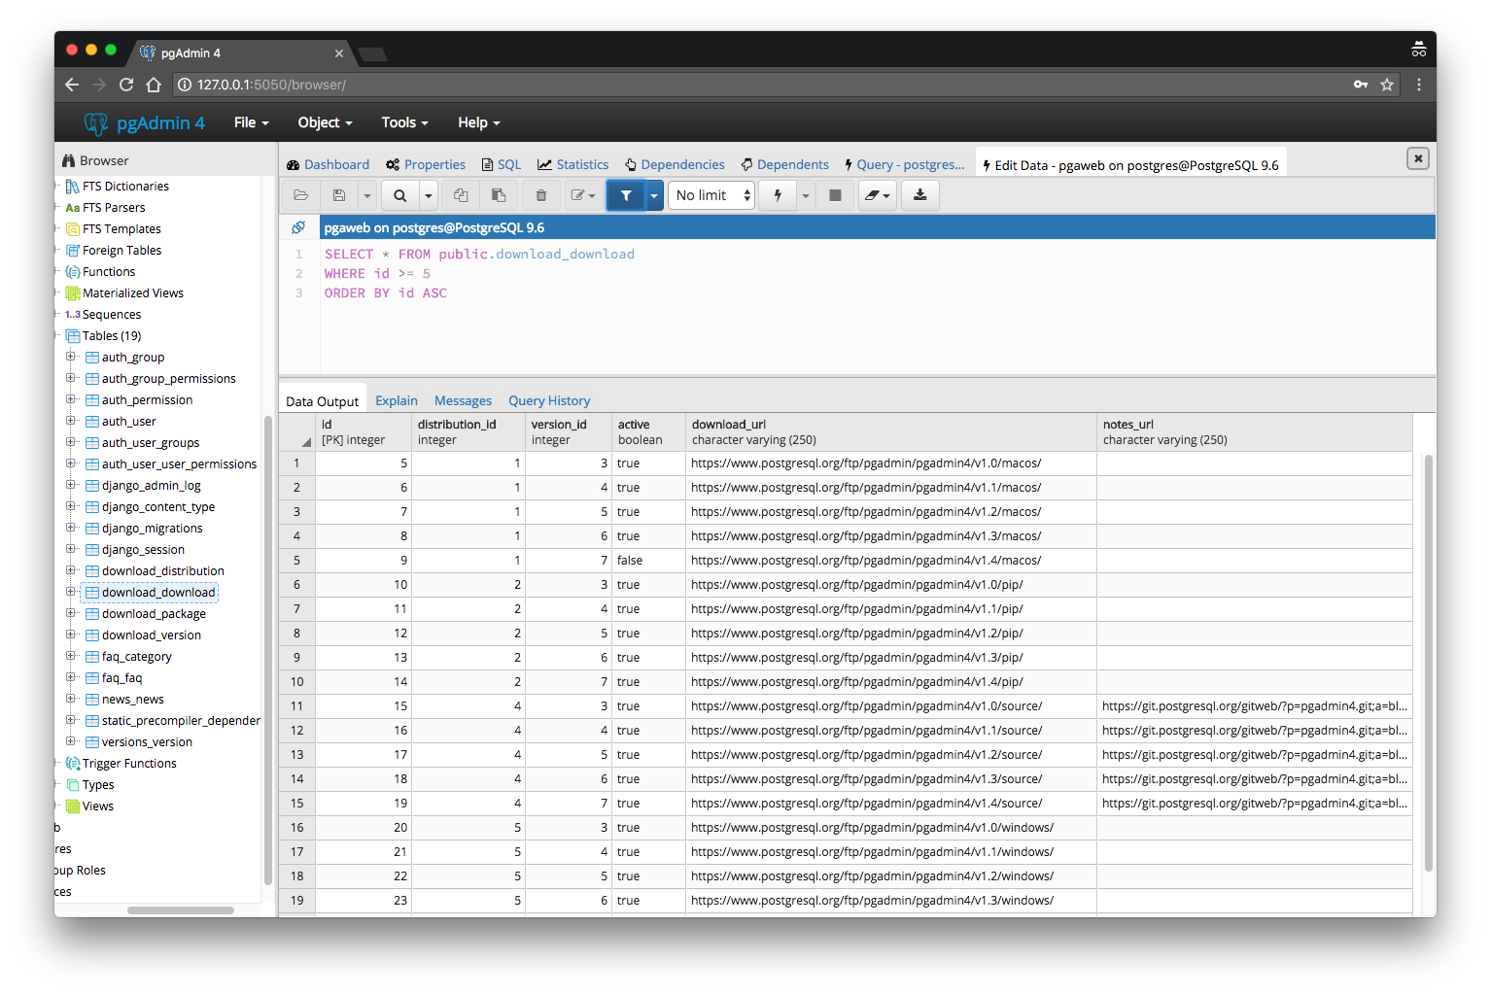
Task: Click the browser panel horizontal scrollbar
Action: (181, 910)
